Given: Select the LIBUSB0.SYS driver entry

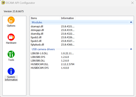Looking at the screenshot, I should coord(82,57).
